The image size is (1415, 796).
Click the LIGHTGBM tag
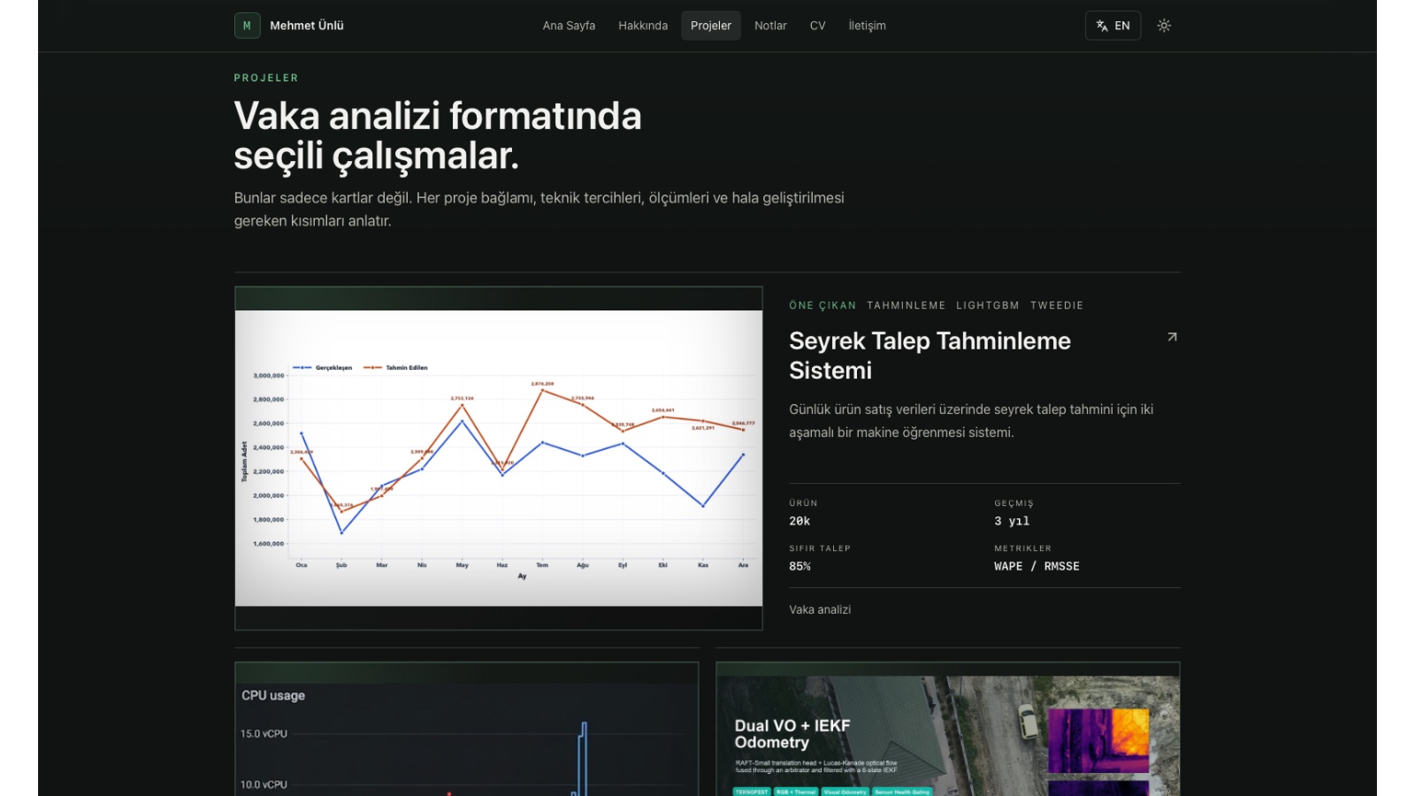(x=988, y=305)
